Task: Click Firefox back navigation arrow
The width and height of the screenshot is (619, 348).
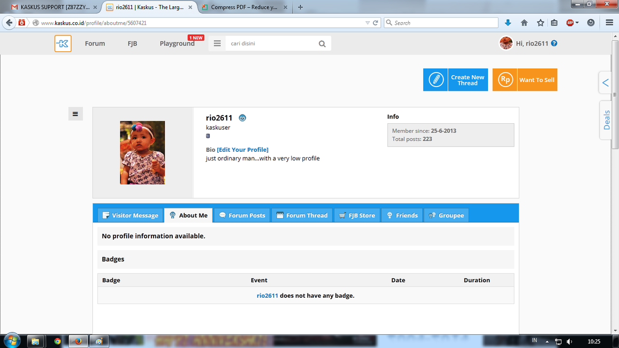Action: (9, 23)
